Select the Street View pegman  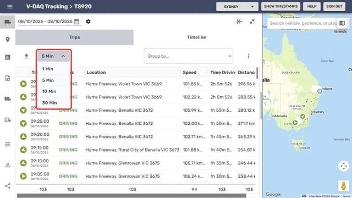pyautogui.click(x=343, y=186)
